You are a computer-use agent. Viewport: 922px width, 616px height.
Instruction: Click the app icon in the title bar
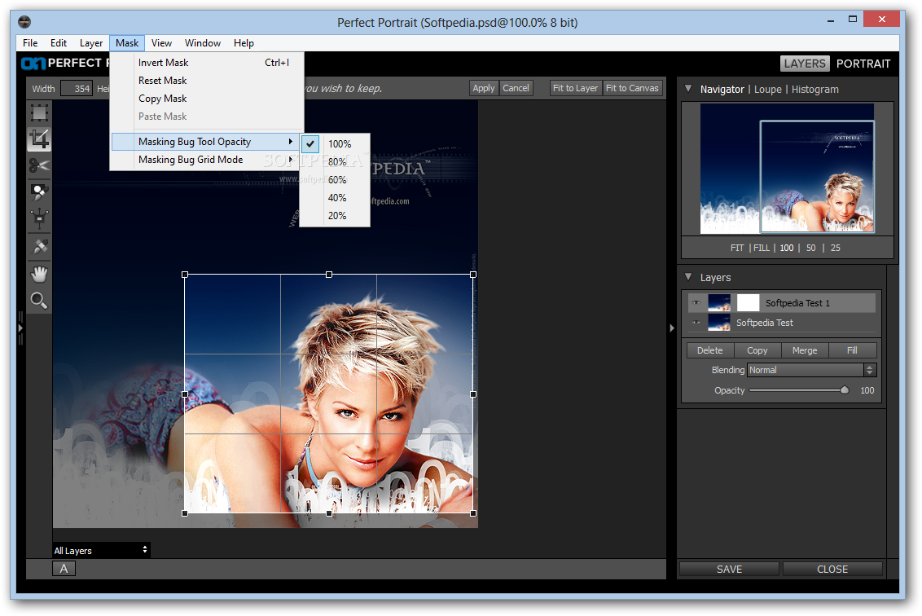coord(24,22)
